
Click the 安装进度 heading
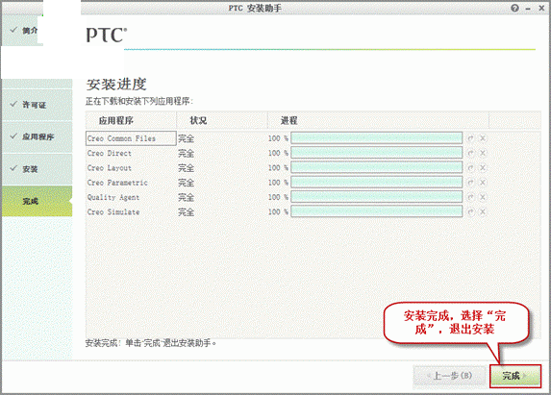pyautogui.click(x=116, y=85)
